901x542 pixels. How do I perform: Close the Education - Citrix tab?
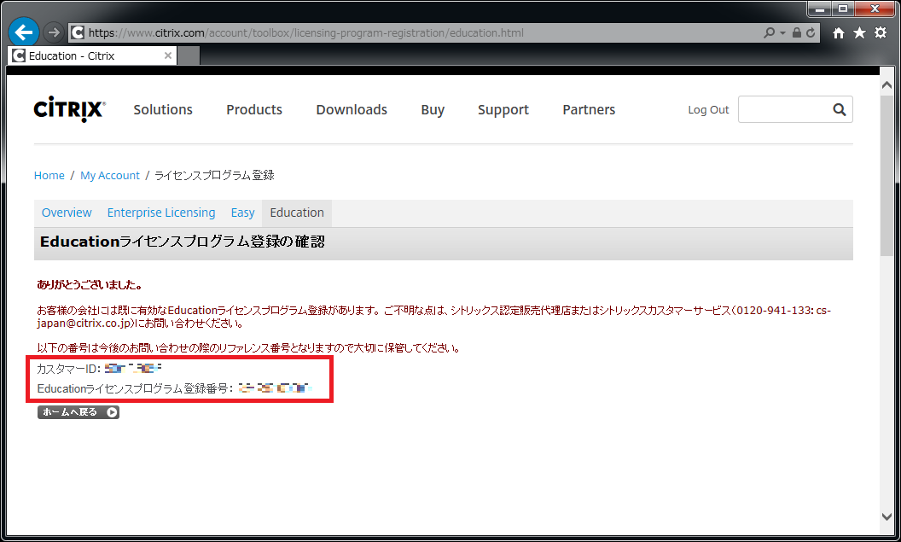click(168, 56)
